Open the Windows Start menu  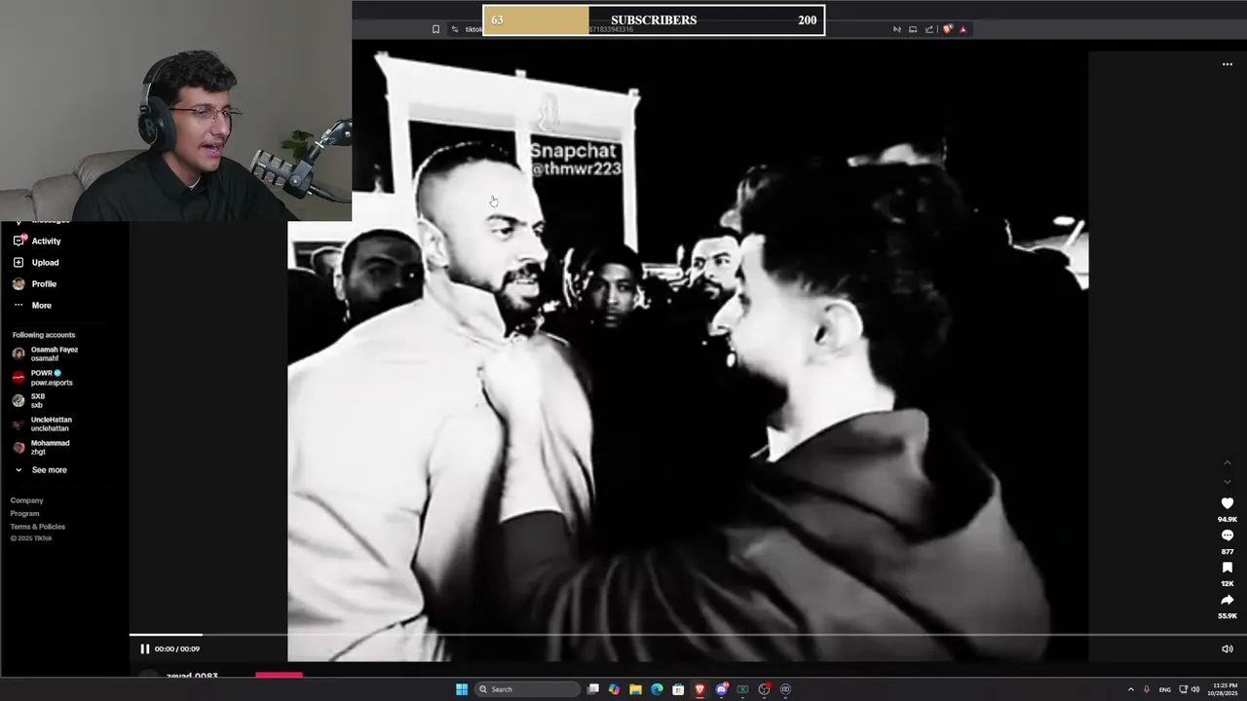click(x=462, y=689)
